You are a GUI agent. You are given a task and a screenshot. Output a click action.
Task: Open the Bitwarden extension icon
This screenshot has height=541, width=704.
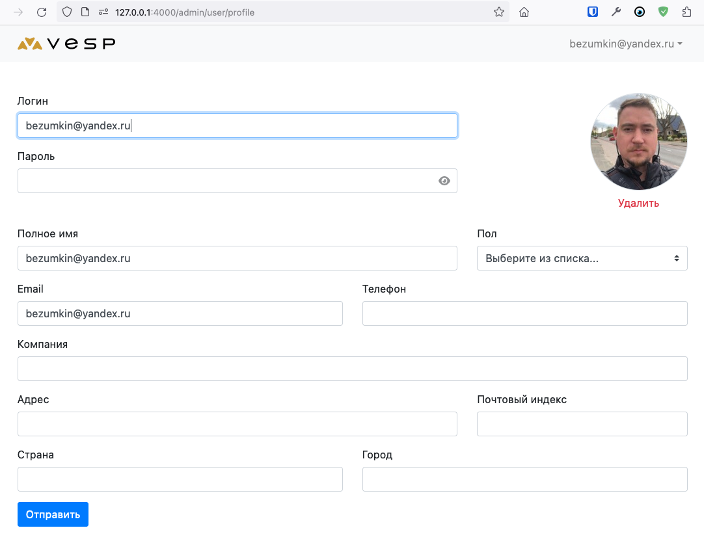tap(593, 12)
